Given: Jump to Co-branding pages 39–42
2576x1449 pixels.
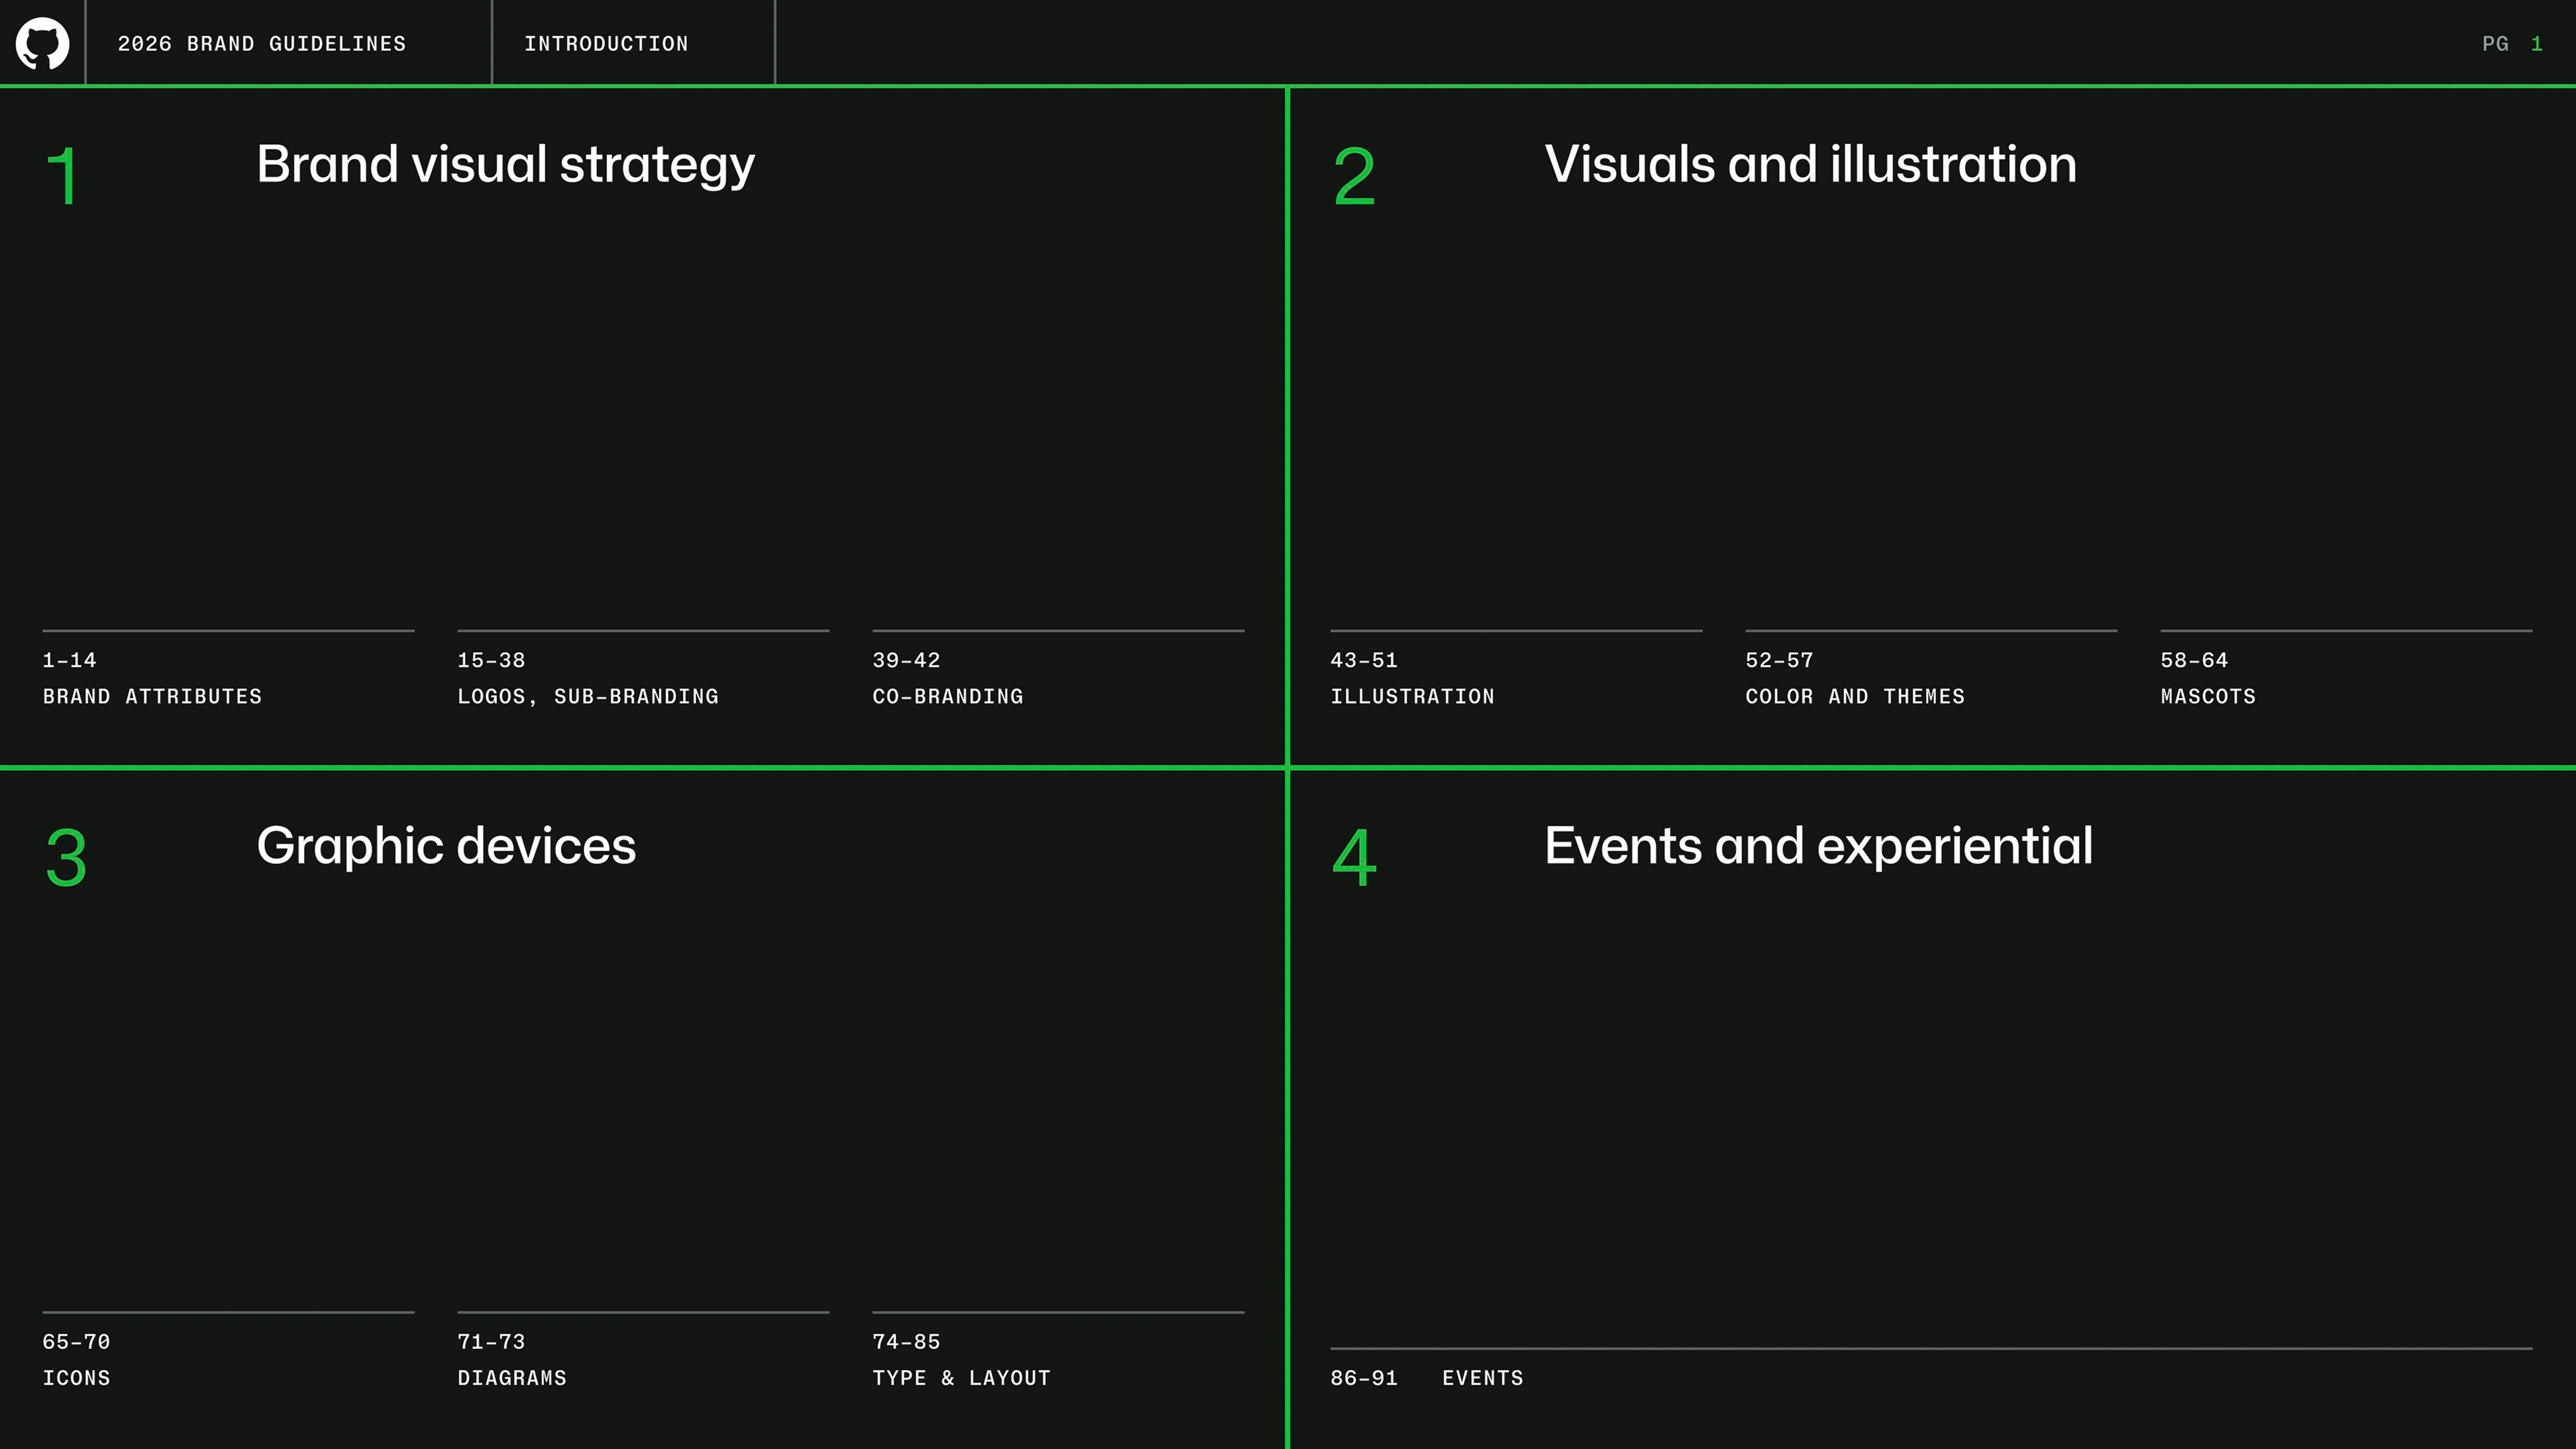Looking at the screenshot, I should (948, 678).
